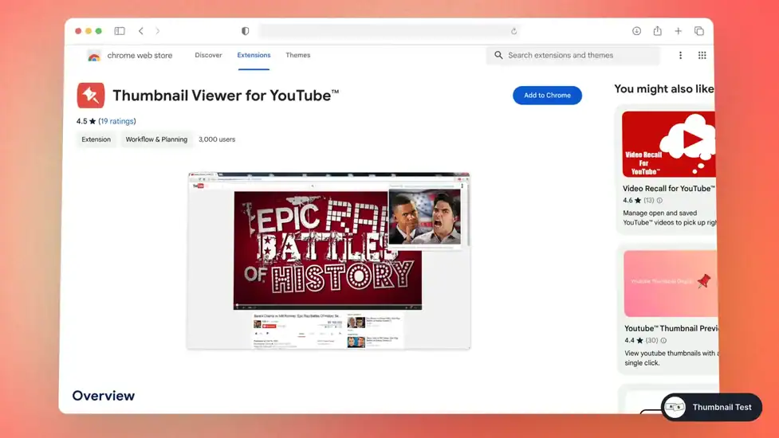Focus the Search extensions and themes field
This screenshot has height=438, width=779.
578,56
